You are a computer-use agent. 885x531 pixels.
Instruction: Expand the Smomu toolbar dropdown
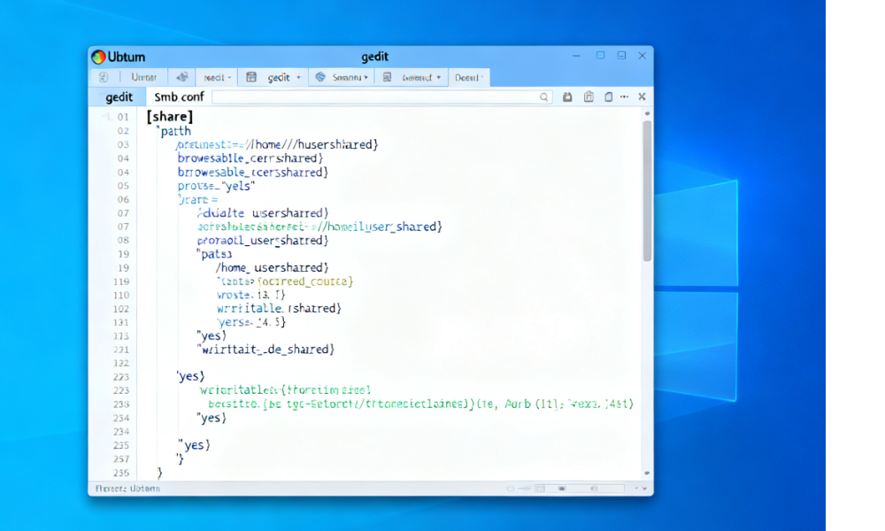click(366, 78)
